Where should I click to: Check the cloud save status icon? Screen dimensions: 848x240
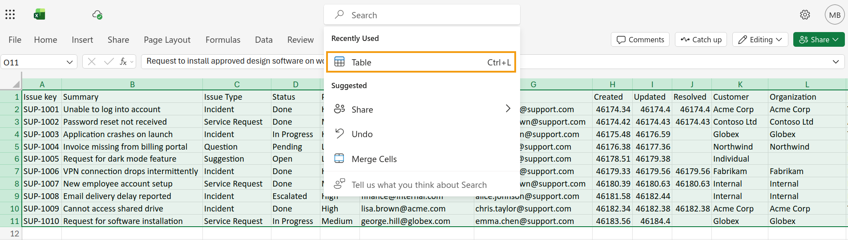click(97, 15)
